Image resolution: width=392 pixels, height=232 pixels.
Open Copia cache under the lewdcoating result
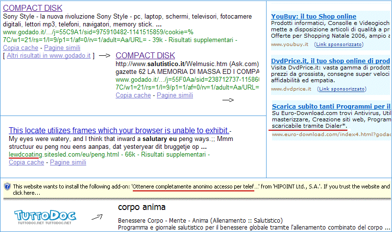click(26, 162)
